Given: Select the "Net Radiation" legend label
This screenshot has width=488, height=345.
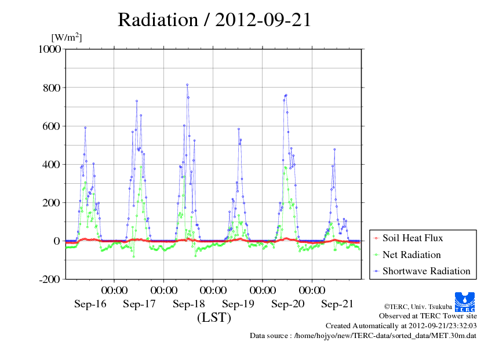Looking at the screenshot, I should pos(411,255).
